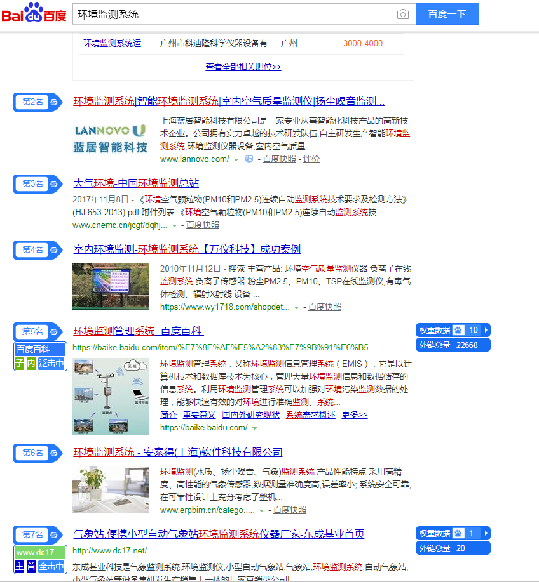
Task: Click the icon on the 第4名 rank badge
Action: tap(54, 250)
